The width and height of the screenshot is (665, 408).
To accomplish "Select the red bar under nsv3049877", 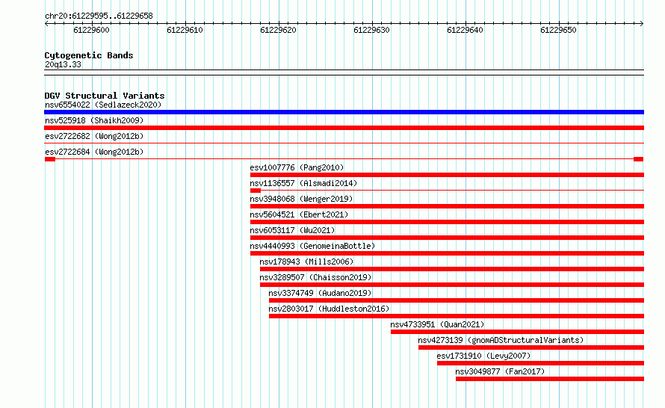I will tap(550, 379).
